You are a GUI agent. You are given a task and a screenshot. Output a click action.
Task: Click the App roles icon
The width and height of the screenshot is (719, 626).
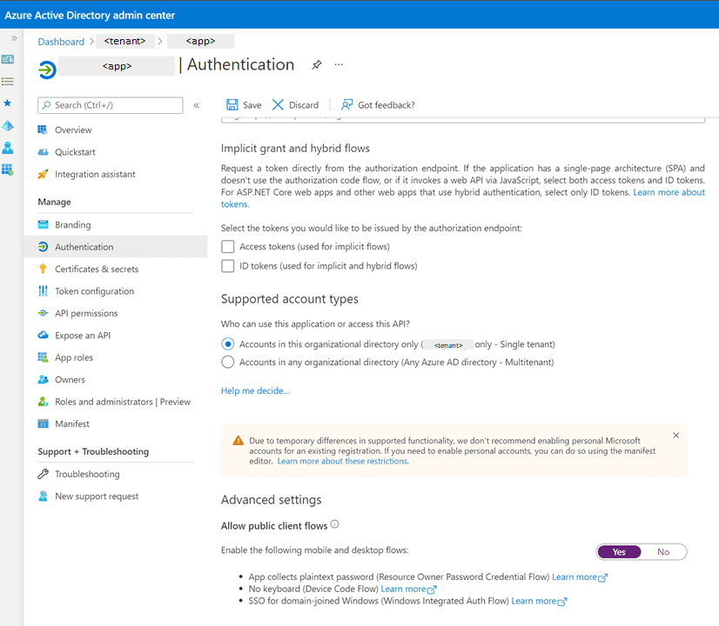point(43,357)
